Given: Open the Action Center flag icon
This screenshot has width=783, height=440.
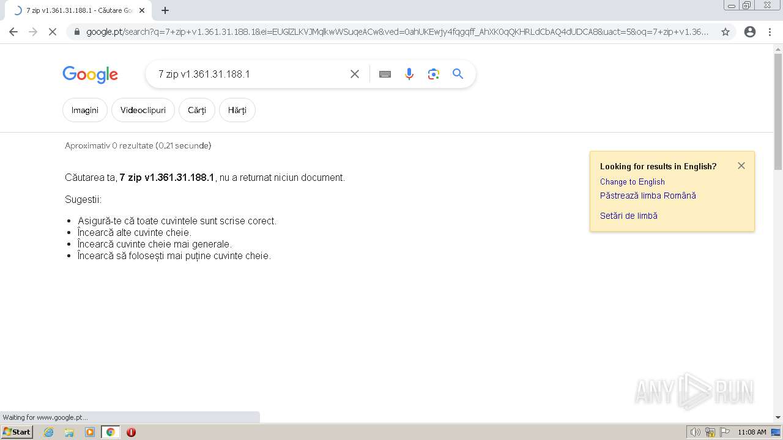Looking at the screenshot, I should click(725, 432).
